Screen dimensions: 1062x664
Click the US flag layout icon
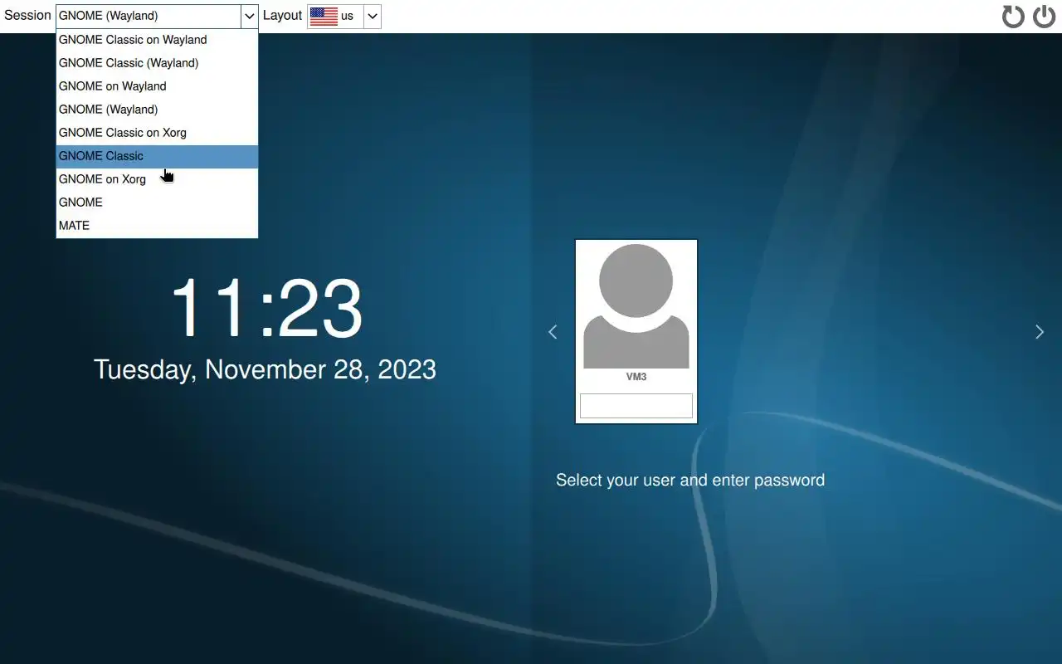(x=324, y=16)
